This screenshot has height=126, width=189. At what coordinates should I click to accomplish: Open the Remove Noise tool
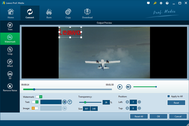click(10, 87)
